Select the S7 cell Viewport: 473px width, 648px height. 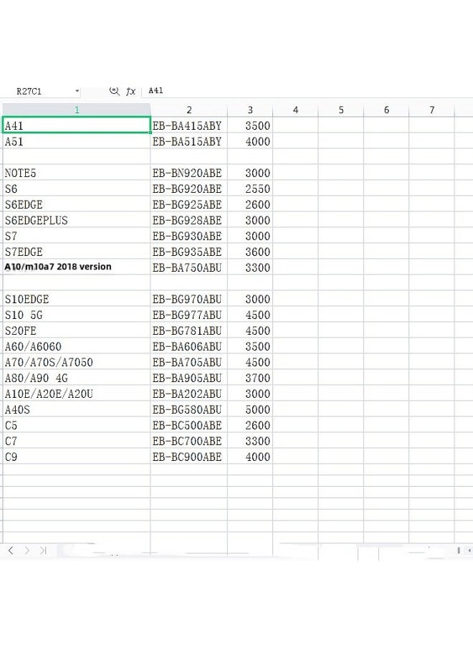click(x=77, y=236)
